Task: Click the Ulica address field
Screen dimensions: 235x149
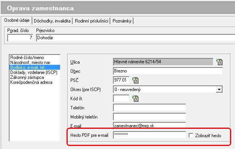Action: click(x=163, y=62)
